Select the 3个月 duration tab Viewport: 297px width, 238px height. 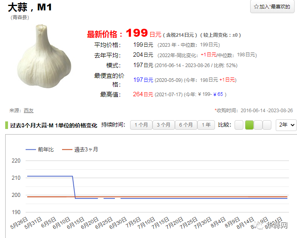pyautogui.click(x=163, y=125)
